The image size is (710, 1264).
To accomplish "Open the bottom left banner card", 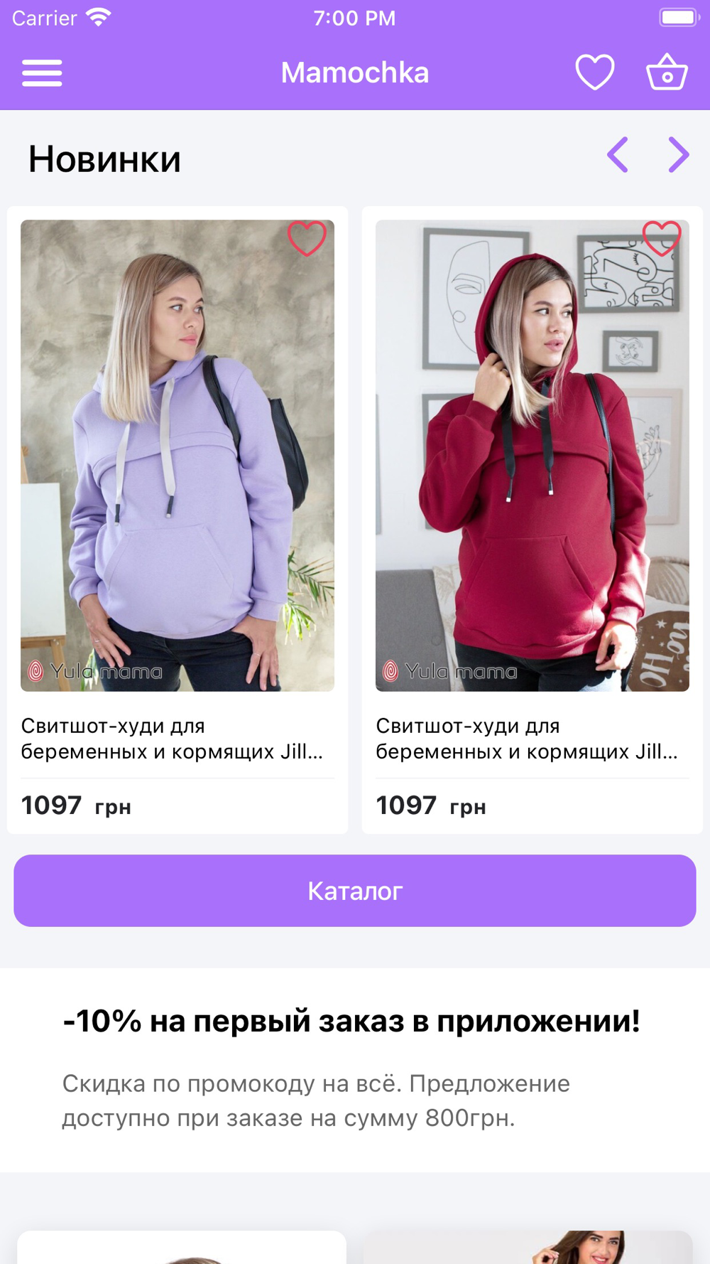I will [x=182, y=1247].
